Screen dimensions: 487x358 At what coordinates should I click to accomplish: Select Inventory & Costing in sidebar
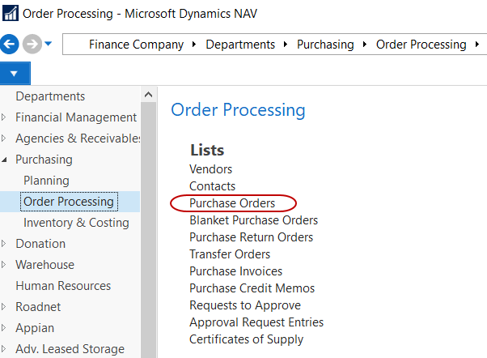tap(76, 223)
